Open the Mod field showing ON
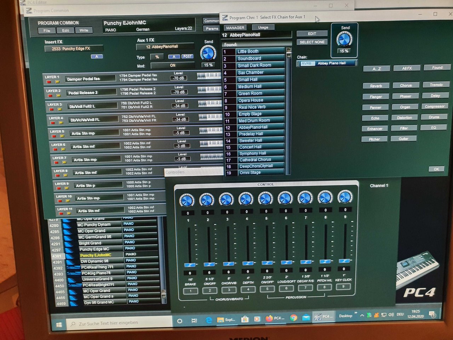This screenshot has width=453, height=340. [x=172, y=66]
